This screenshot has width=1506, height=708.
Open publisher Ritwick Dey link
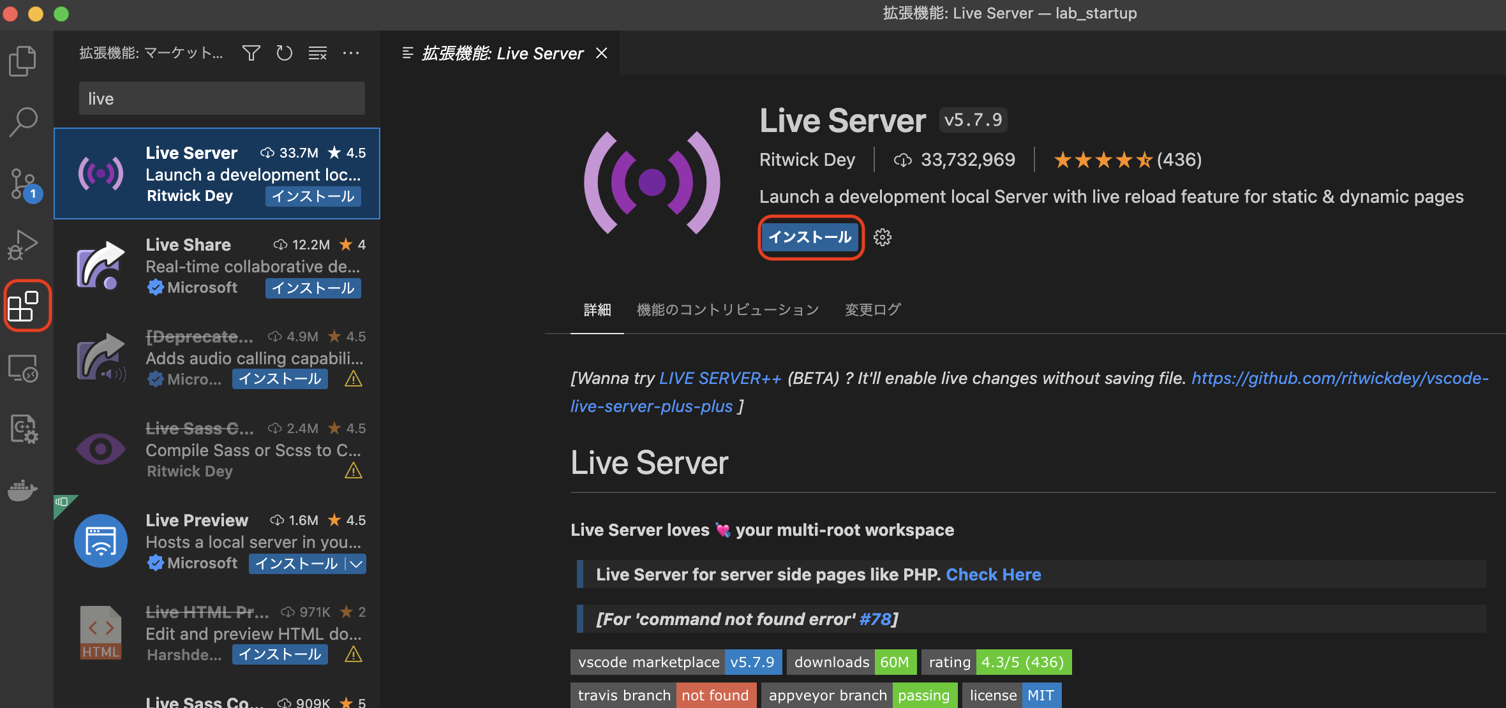[807, 159]
